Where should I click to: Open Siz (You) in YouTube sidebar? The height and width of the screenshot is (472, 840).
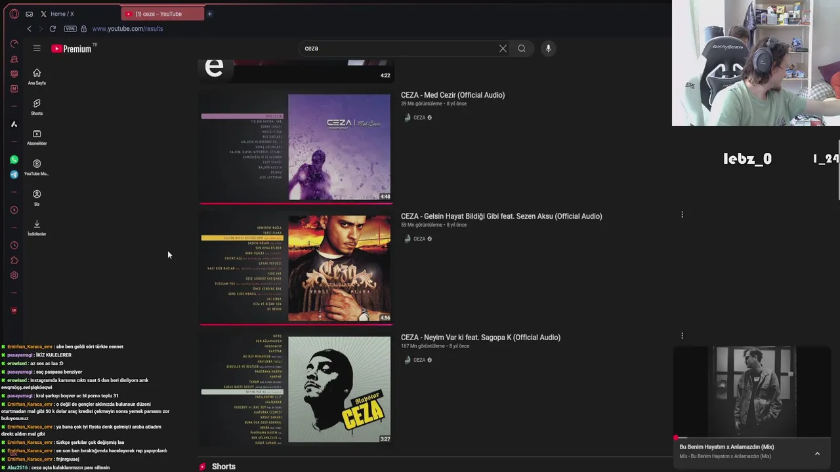[37, 197]
